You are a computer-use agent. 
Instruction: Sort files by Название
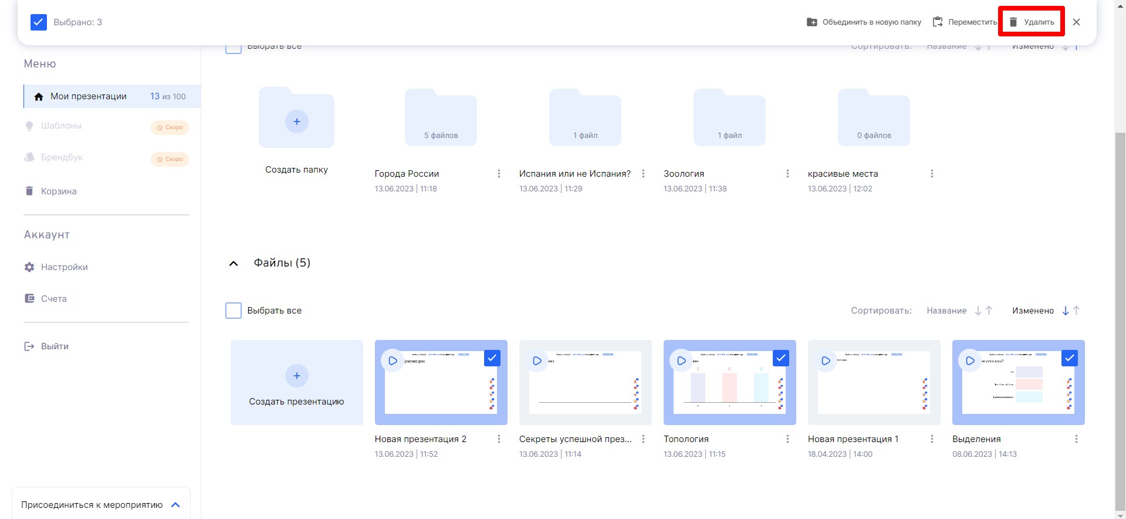click(946, 311)
